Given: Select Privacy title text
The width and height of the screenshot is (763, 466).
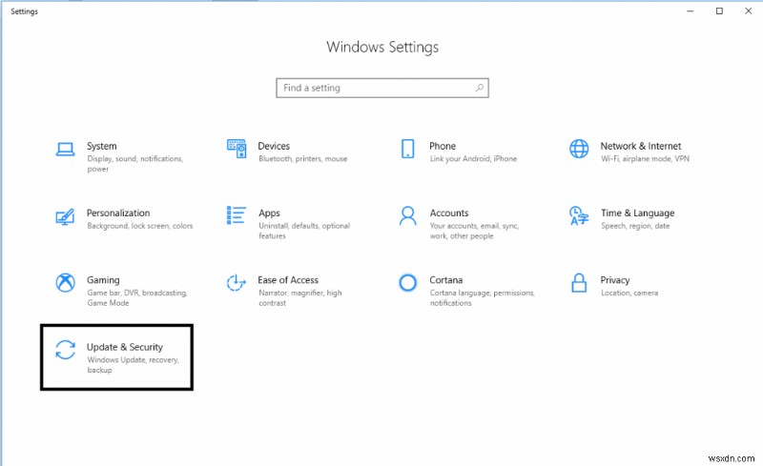Looking at the screenshot, I should 615,280.
